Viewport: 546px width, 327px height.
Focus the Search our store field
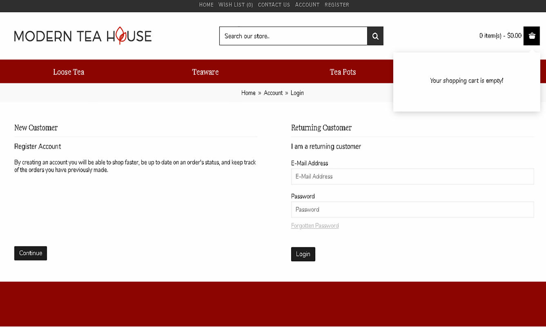click(293, 36)
